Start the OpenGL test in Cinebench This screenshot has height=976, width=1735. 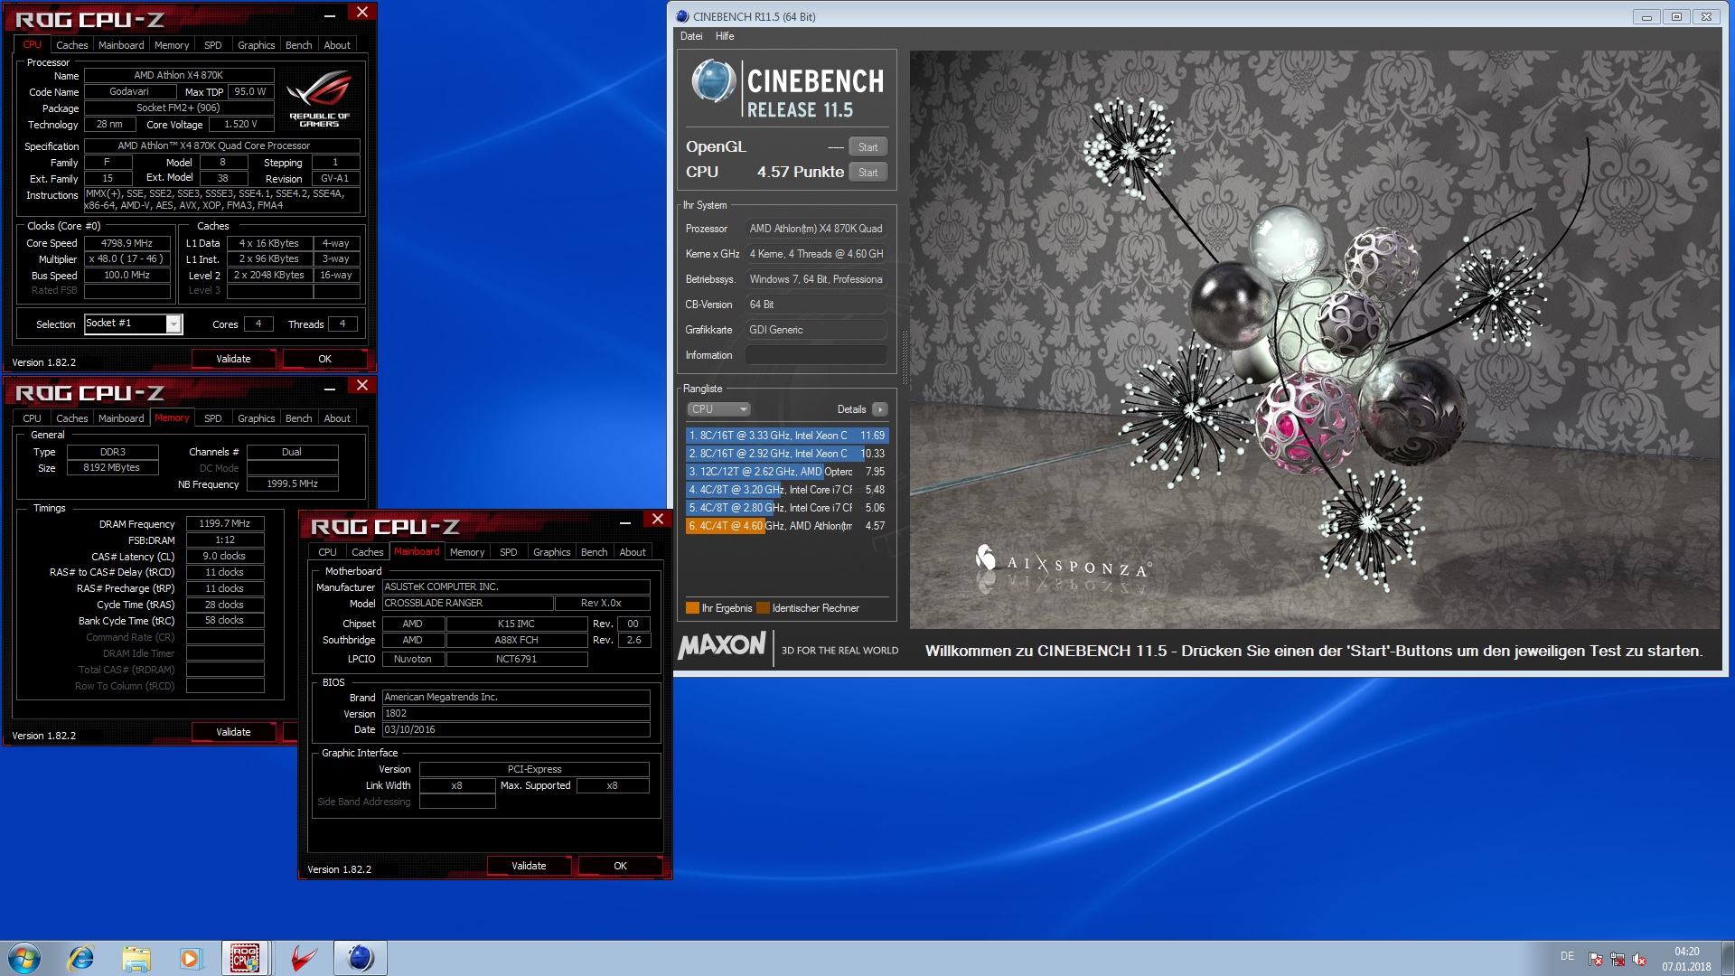(867, 147)
